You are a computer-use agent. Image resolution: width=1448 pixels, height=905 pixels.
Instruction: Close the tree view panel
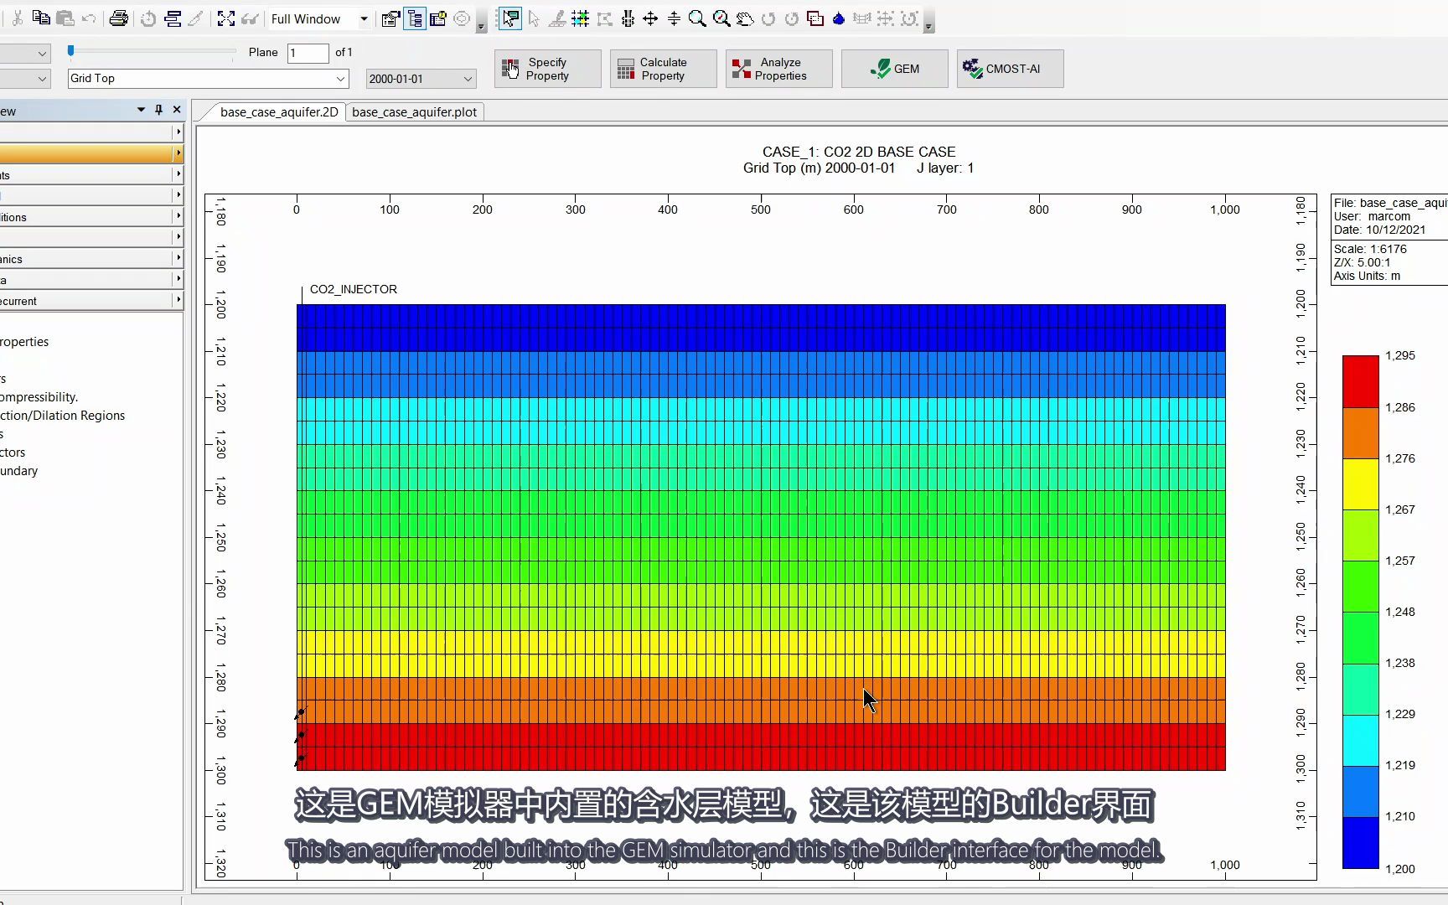pos(177,110)
